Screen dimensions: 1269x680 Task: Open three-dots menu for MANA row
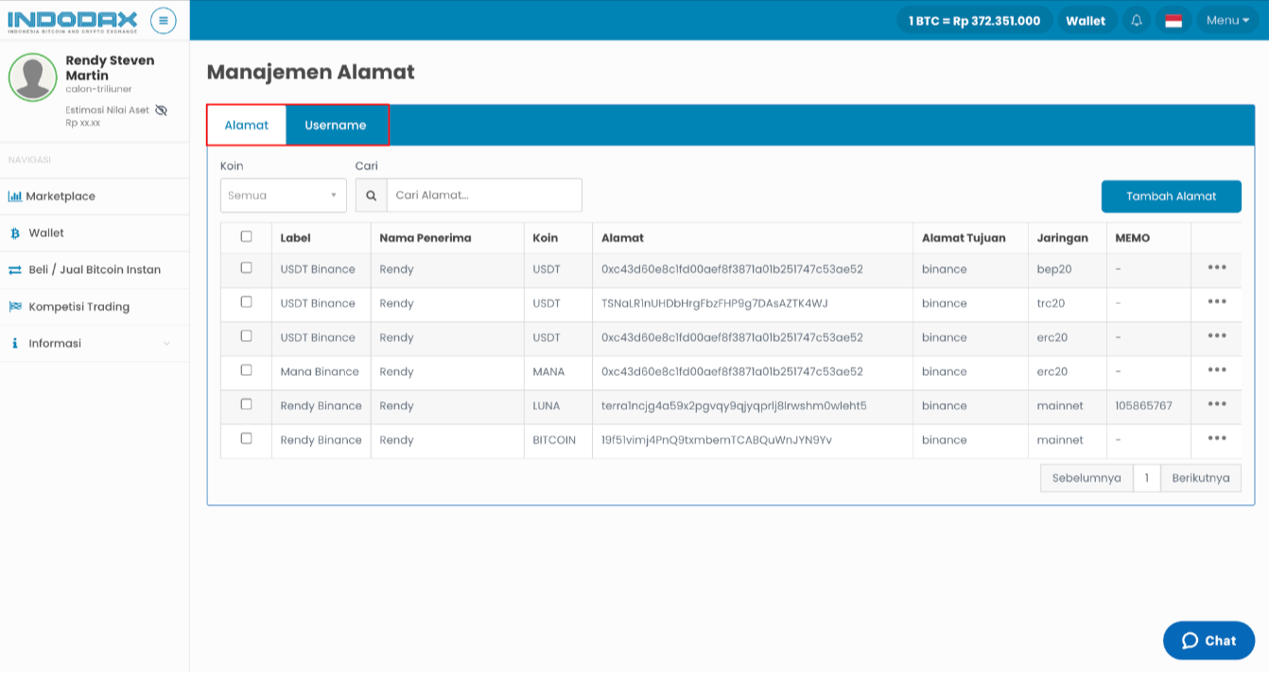tap(1216, 370)
